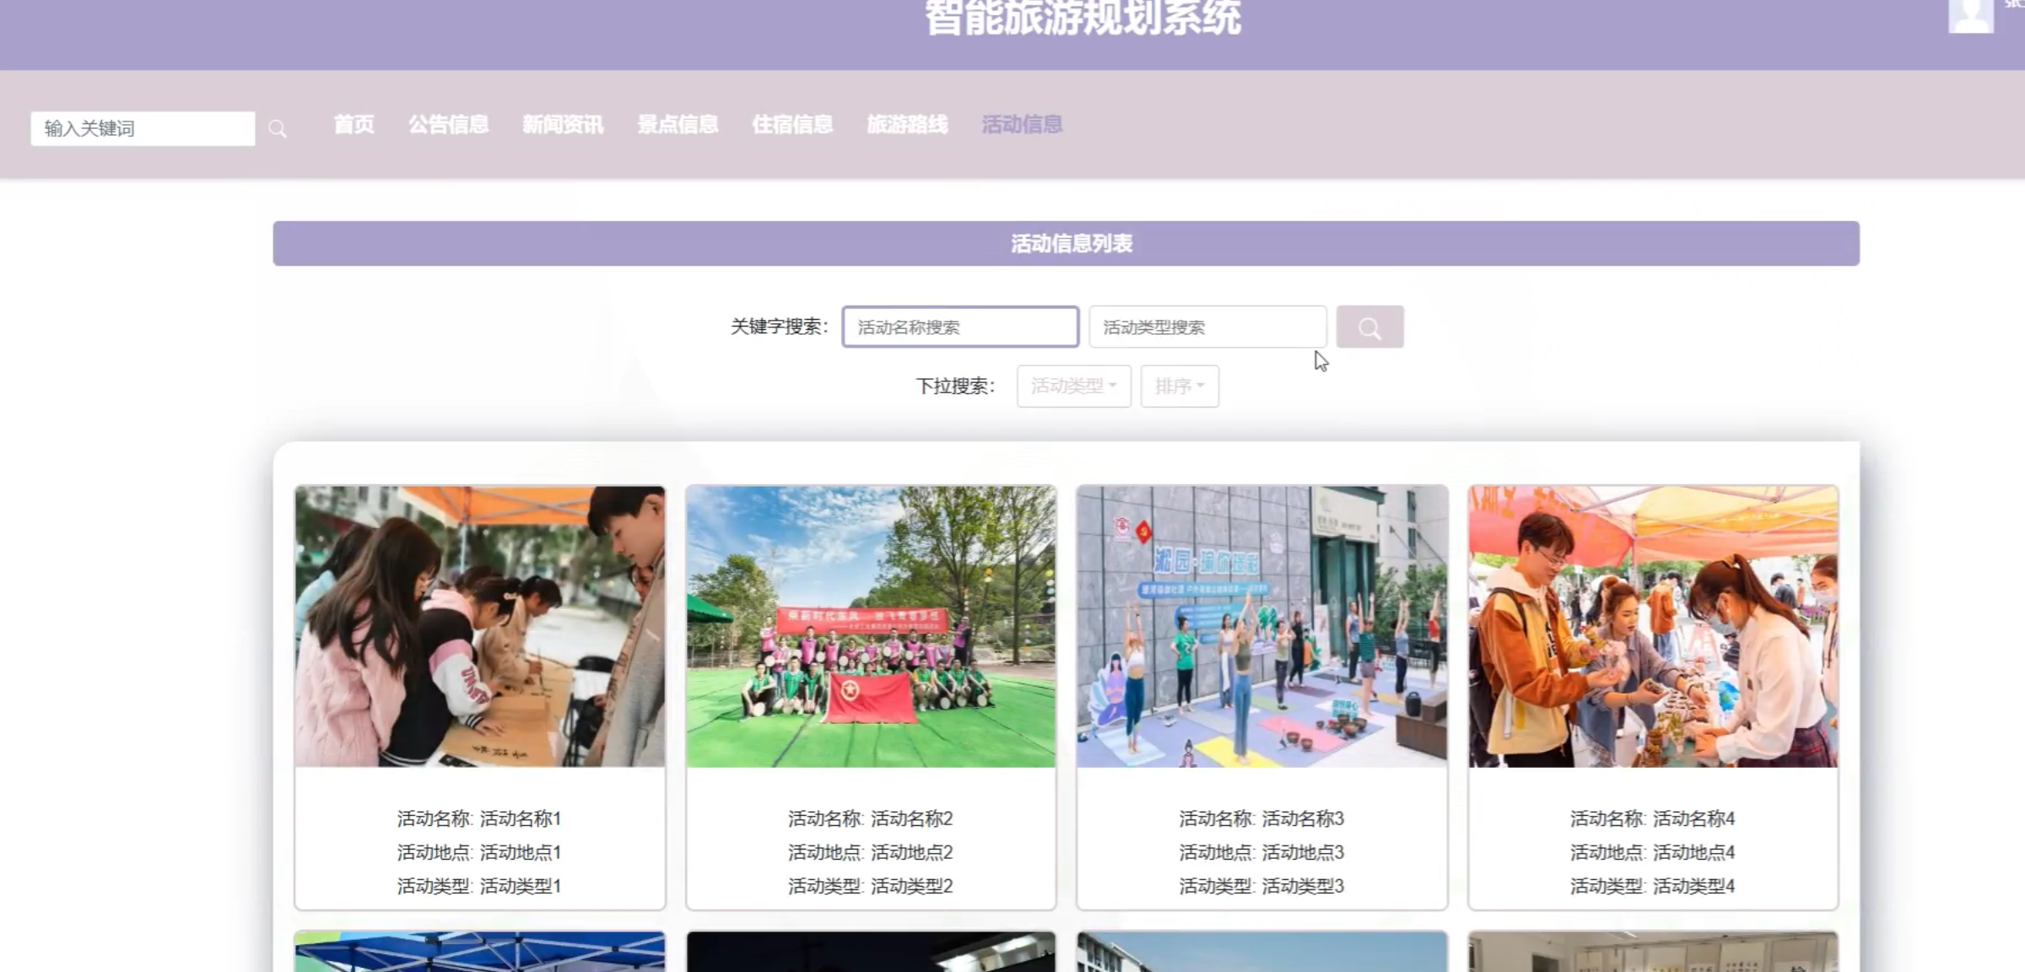Select the 旅游路线 menu item
The height and width of the screenshot is (972, 2025).
[x=906, y=125]
